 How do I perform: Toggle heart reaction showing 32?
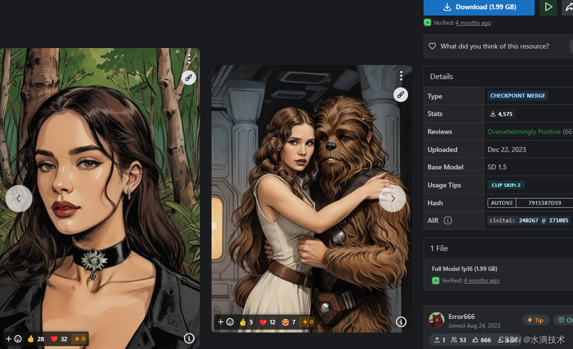point(59,339)
